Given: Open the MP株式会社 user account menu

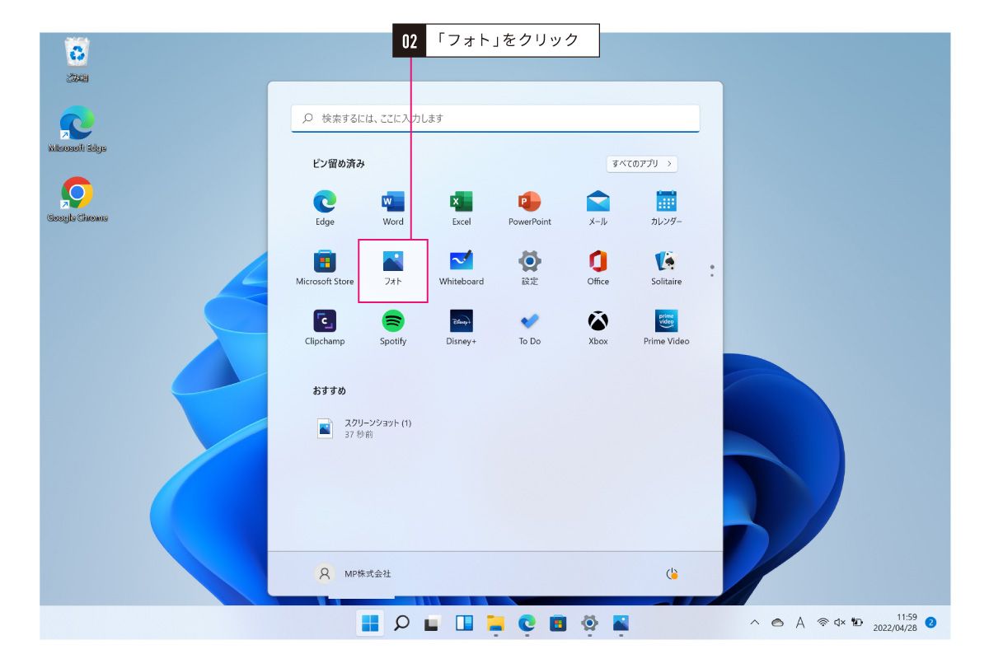Looking at the screenshot, I should coord(354,573).
